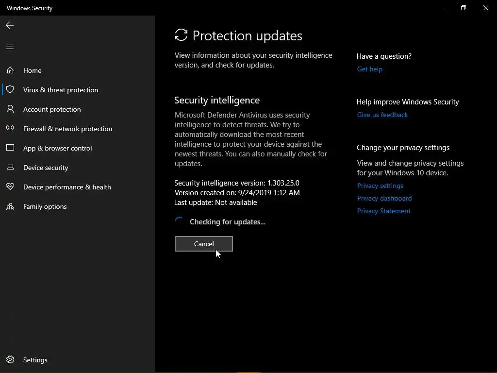Click the Family options people icon

10,206
